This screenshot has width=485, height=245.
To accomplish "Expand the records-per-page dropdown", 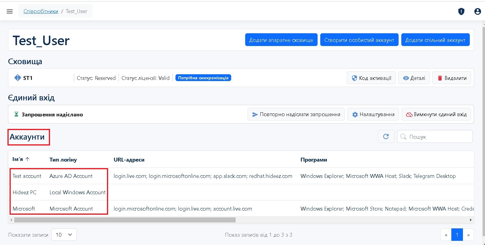I will point(64,235).
